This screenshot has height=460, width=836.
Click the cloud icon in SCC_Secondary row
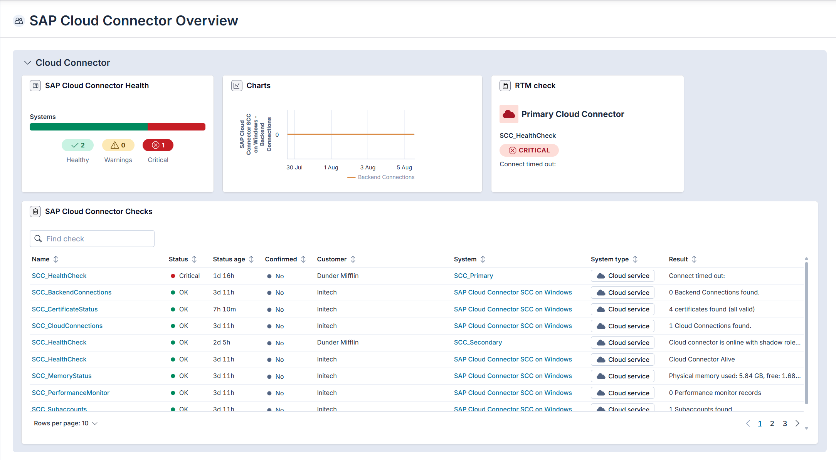point(601,343)
